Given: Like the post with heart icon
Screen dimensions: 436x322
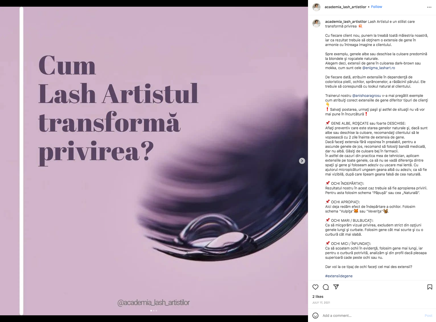Looking at the screenshot, I should click(x=315, y=287).
